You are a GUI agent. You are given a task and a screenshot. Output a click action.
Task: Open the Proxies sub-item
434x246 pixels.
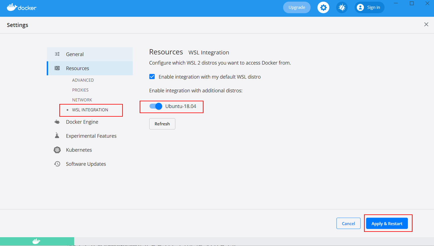point(80,90)
